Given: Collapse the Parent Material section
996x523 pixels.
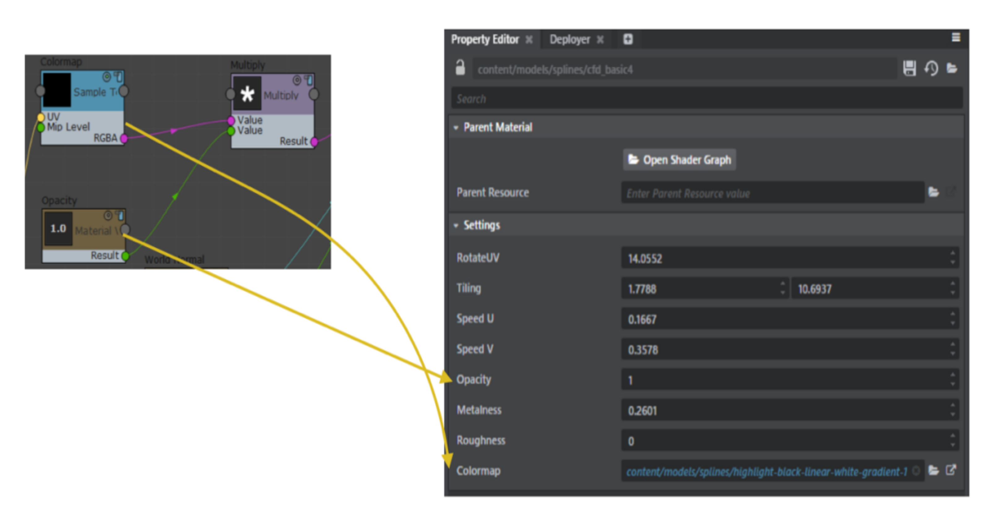Looking at the screenshot, I should [x=456, y=128].
